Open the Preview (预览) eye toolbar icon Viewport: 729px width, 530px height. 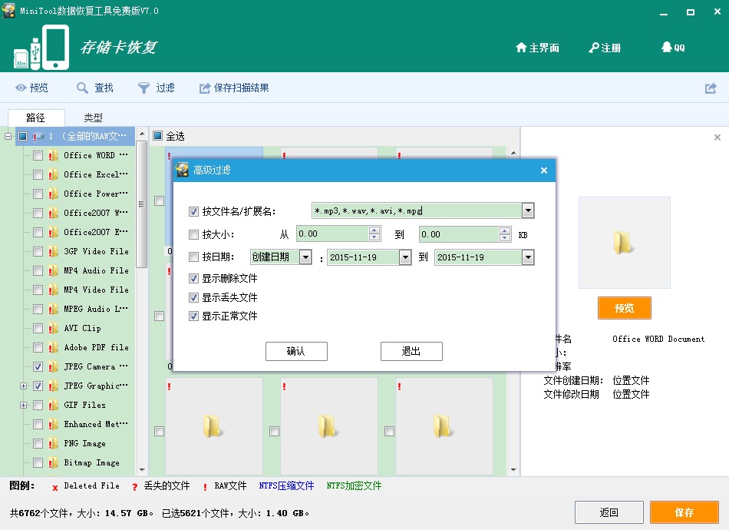coord(21,88)
